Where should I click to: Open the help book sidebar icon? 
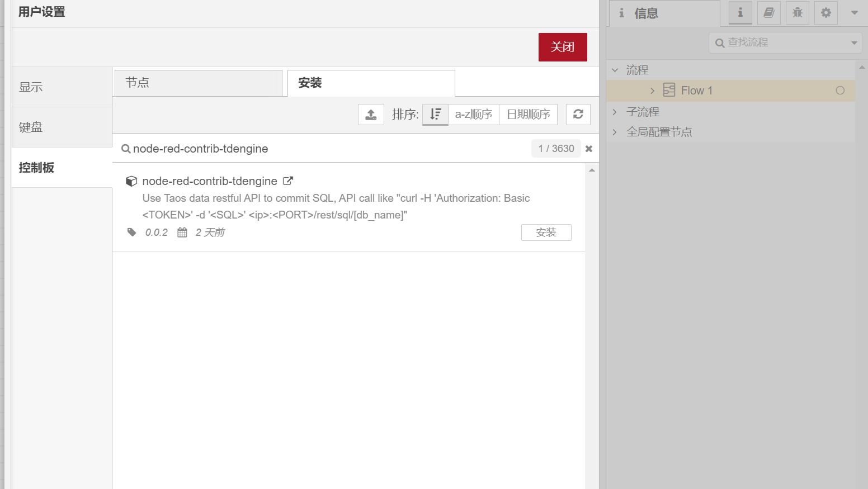[768, 13]
